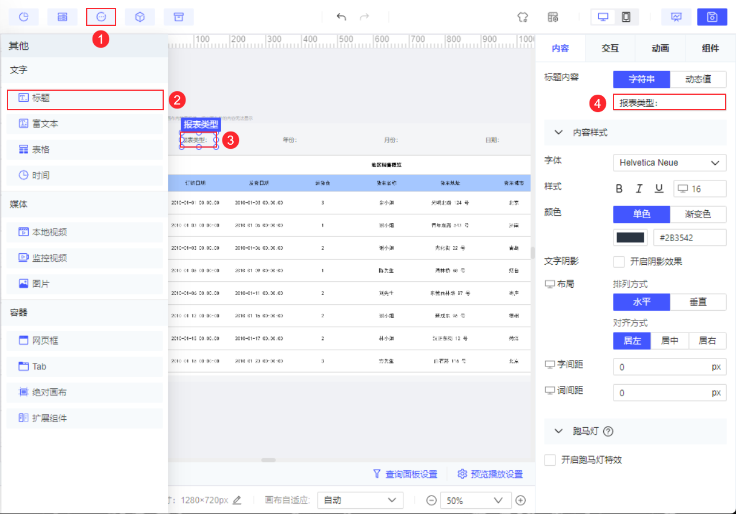The image size is (736, 514).
Task: Open the archive box toolbar icon
Action: tap(178, 17)
